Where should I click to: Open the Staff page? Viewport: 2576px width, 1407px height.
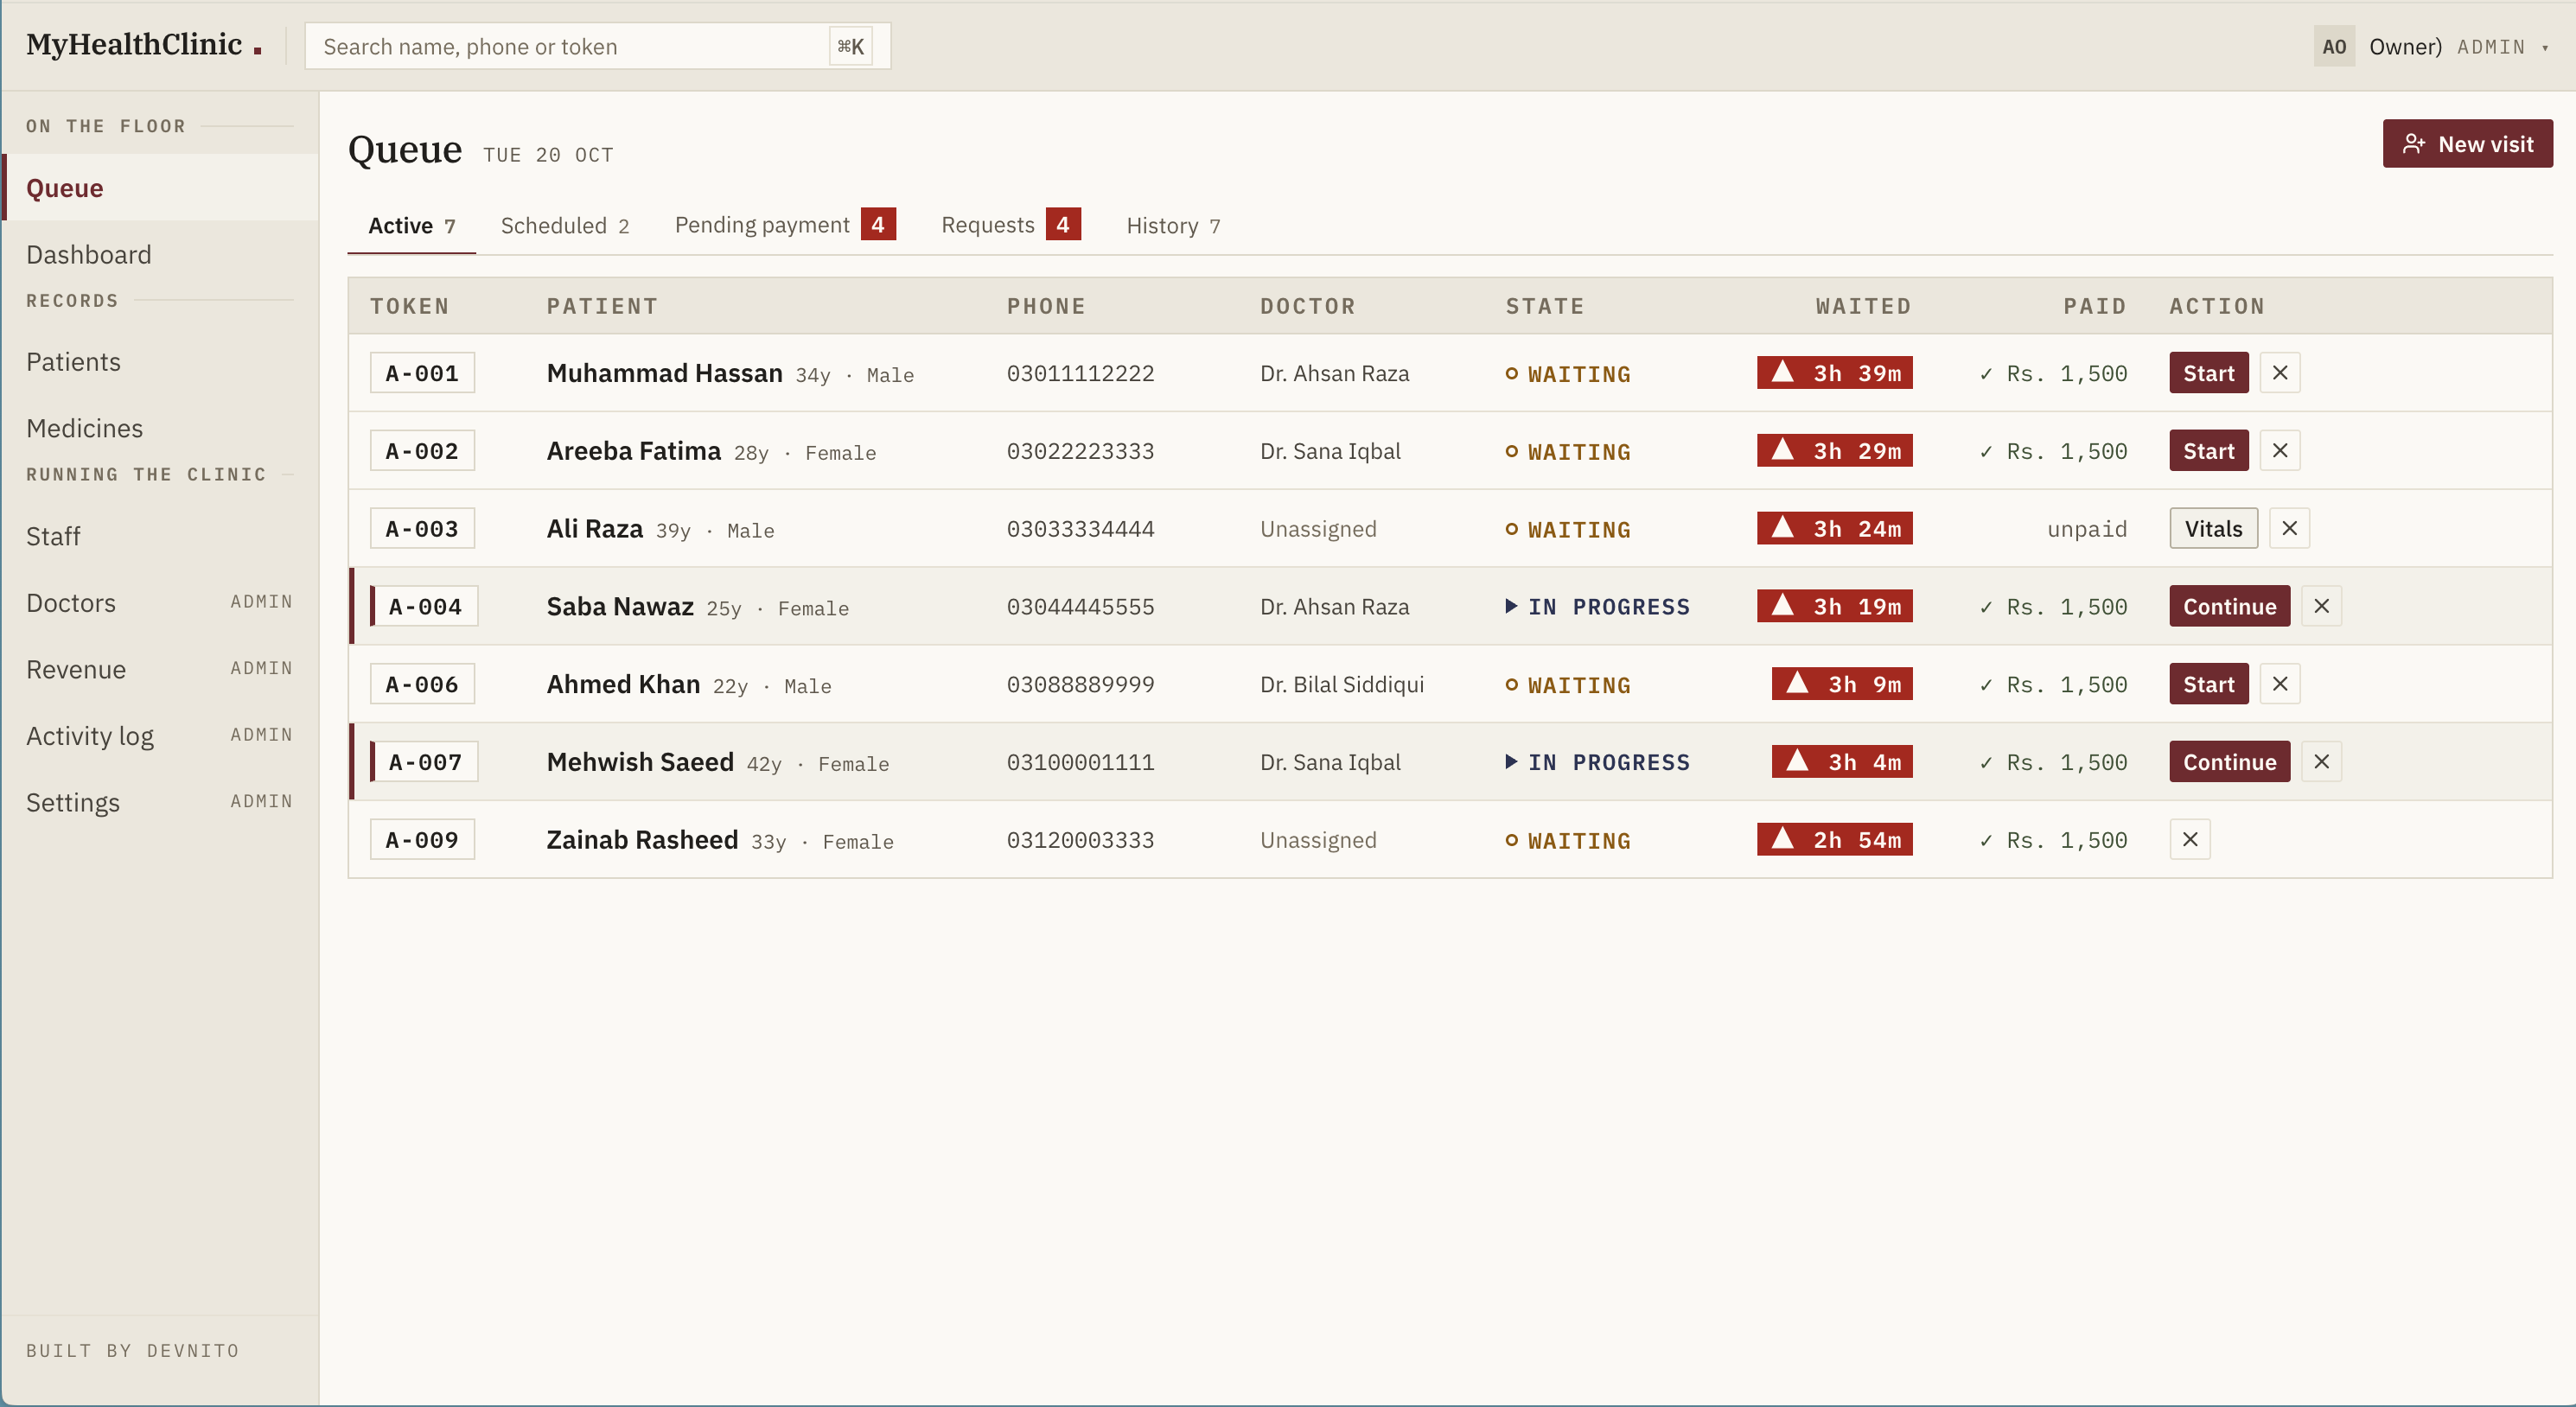click(160, 536)
